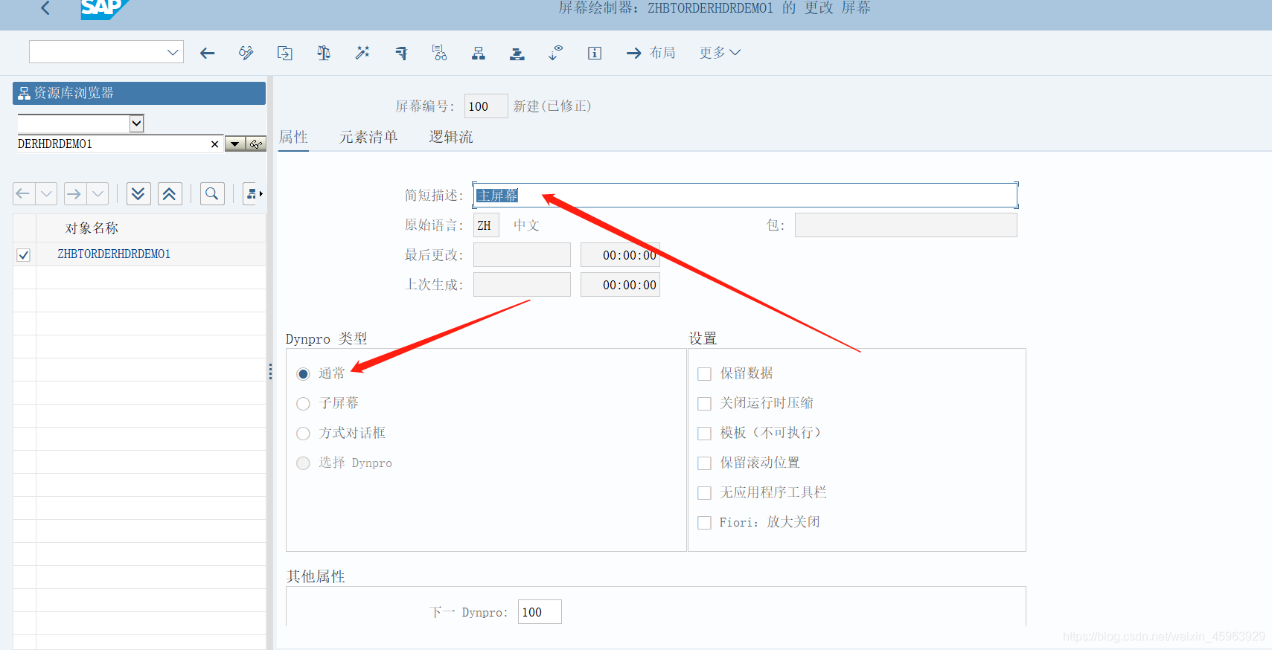This screenshot has height=650, width=1272.
Task: Select the 子屏幕 radio button
Action: pyautogui.click(x=303, y=404)
